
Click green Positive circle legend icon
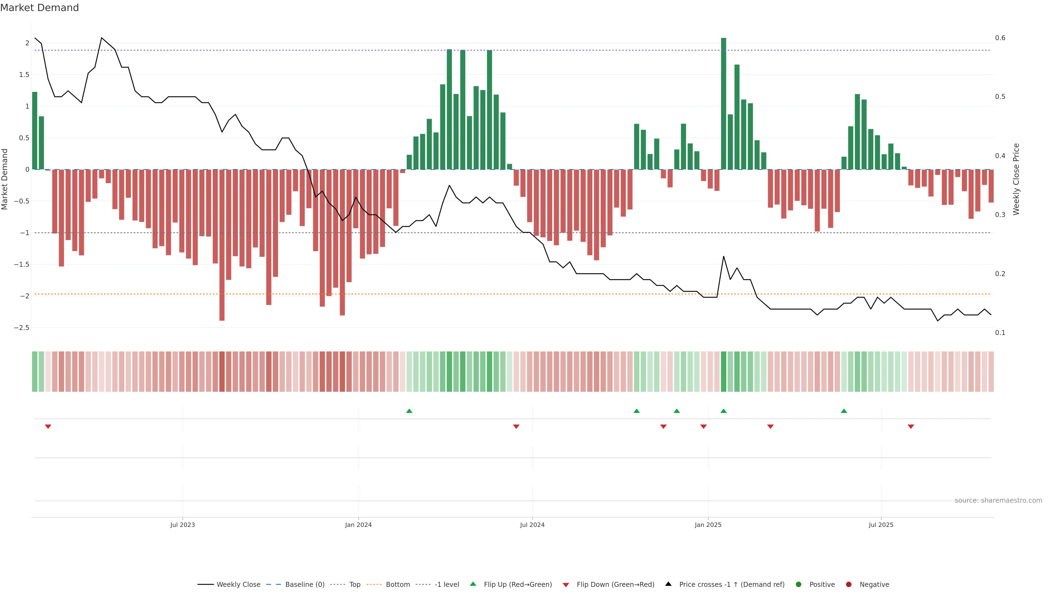[798, 585]
